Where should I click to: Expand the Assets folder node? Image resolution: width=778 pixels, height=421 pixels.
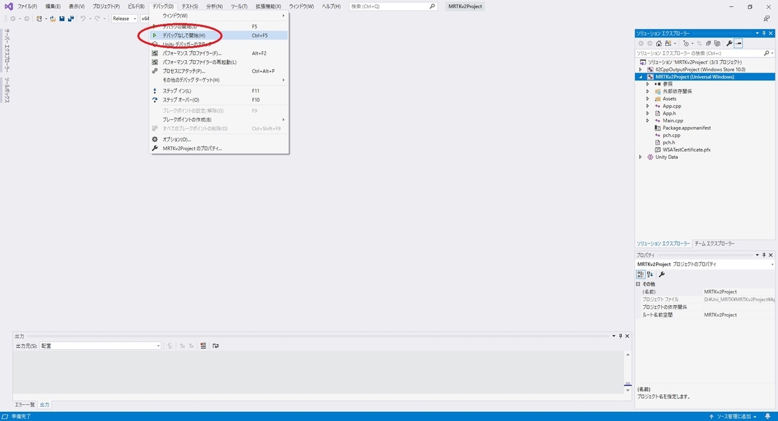click(648, 98)
